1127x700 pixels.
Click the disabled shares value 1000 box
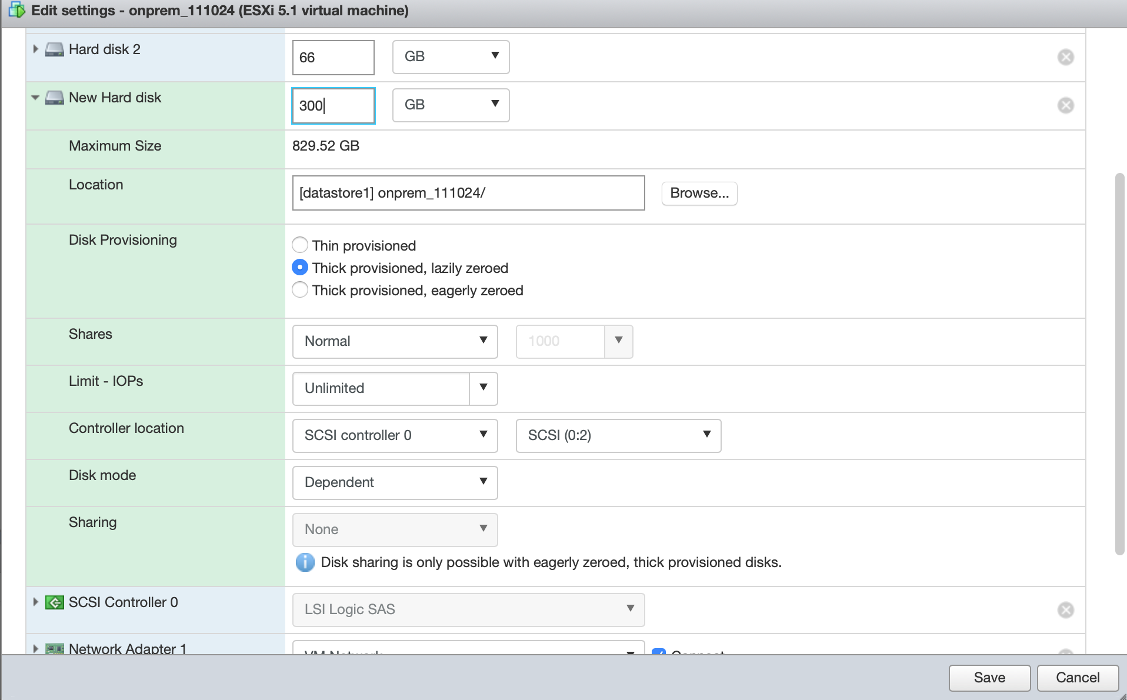pyautogui.click(x=561, y=341)
